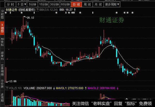Open 分价表 in left sidebar
The width and height of the screenshot is (155, 107).
click(x=2, y=84)
